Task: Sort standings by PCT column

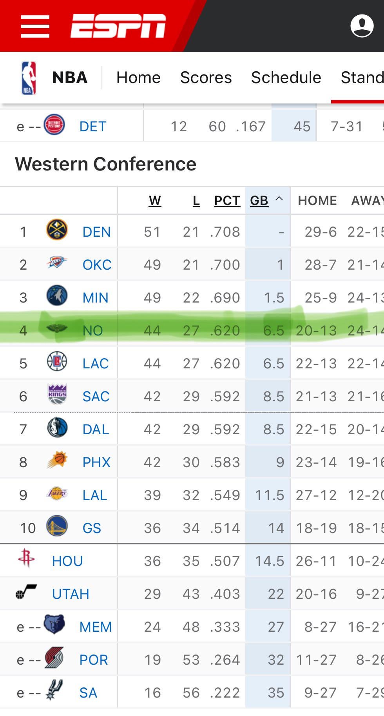Action: pyautogui.click(x=227, y=201)
